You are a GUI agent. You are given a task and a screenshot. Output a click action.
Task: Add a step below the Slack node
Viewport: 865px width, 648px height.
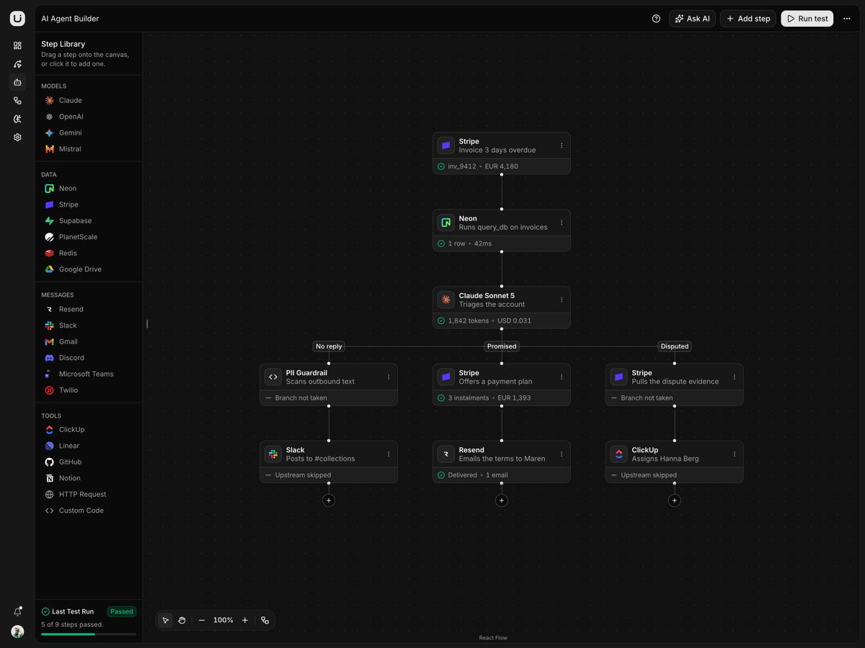tap(329, 500)
